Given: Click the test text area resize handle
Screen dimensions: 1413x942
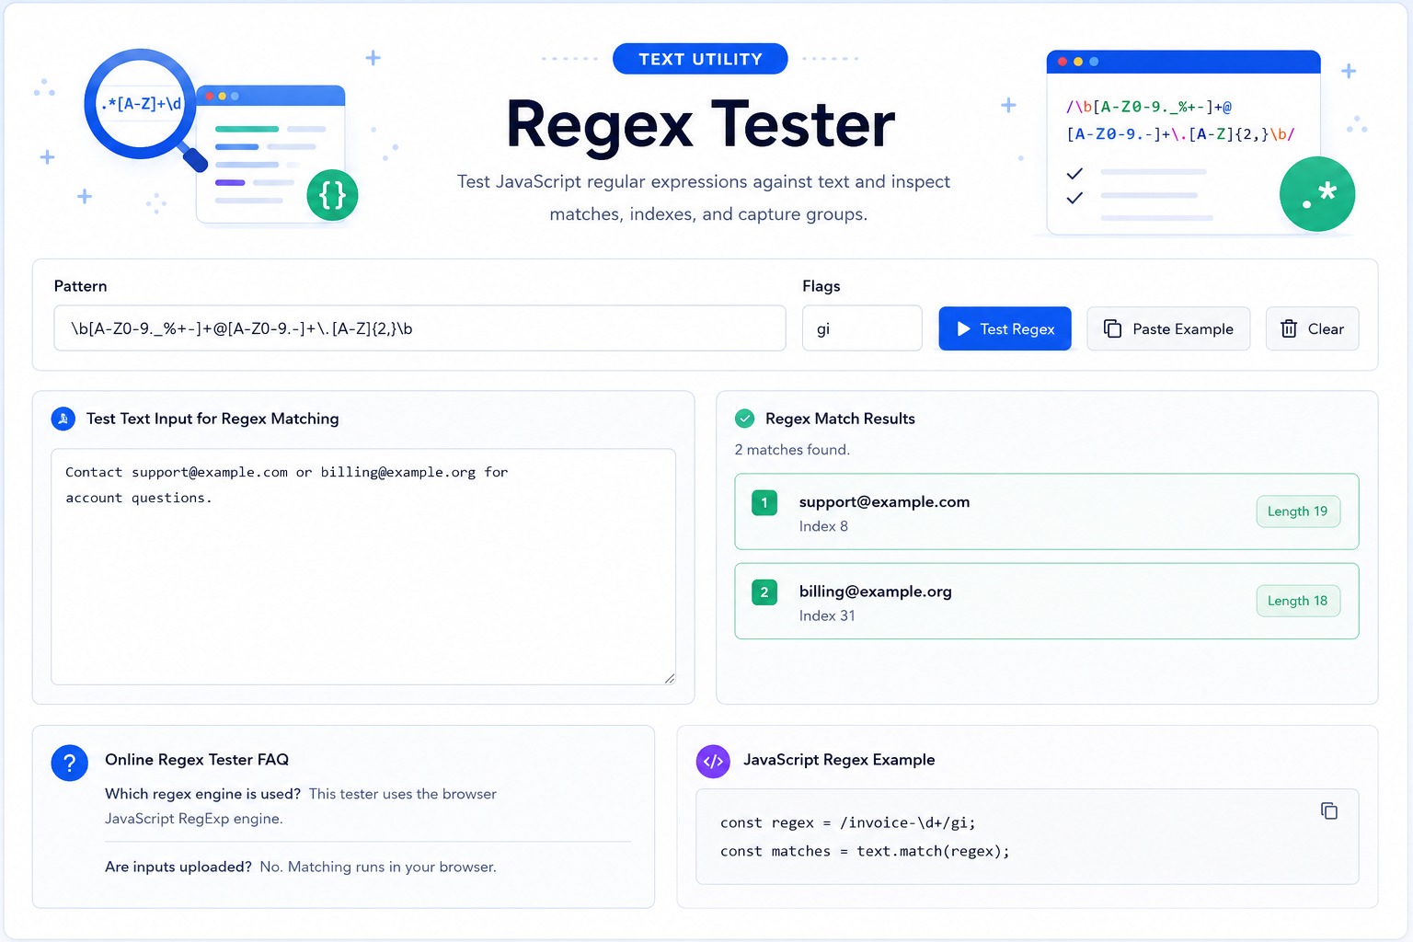Looking at the screenshot, I should [x=670, y=679].
